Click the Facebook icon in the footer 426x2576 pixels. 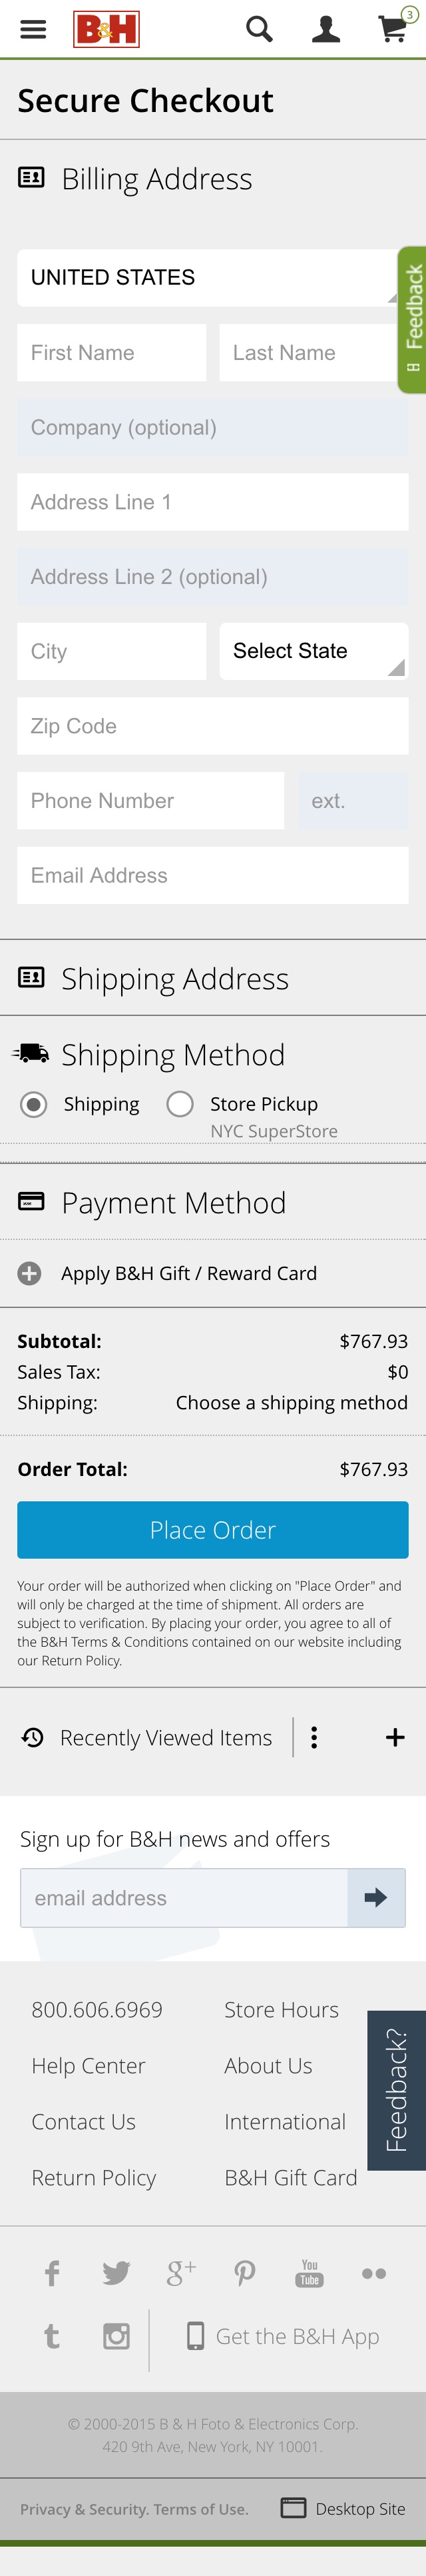coord(51,2273)
